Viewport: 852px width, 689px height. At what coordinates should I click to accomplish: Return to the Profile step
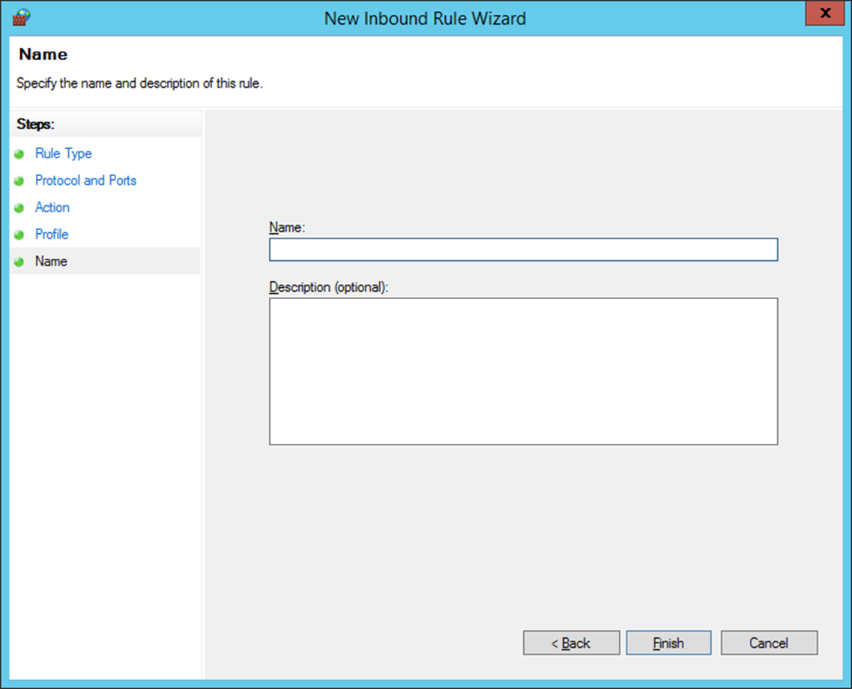(52, 235)
